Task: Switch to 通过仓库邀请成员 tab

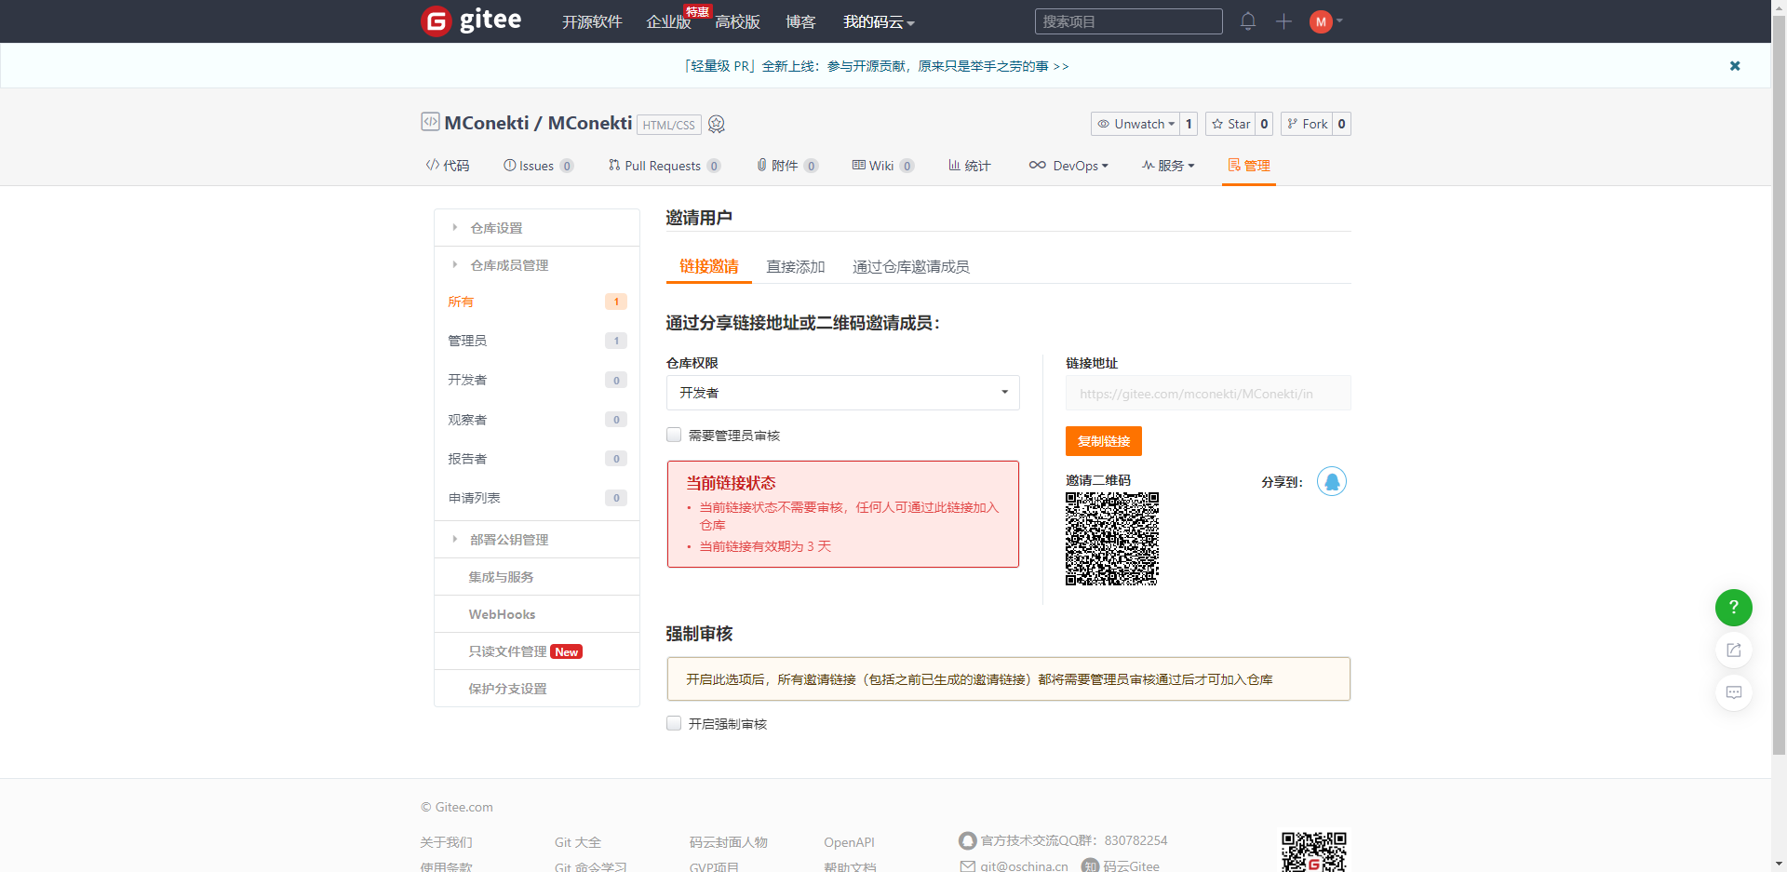Action: [x=911, y=267]
